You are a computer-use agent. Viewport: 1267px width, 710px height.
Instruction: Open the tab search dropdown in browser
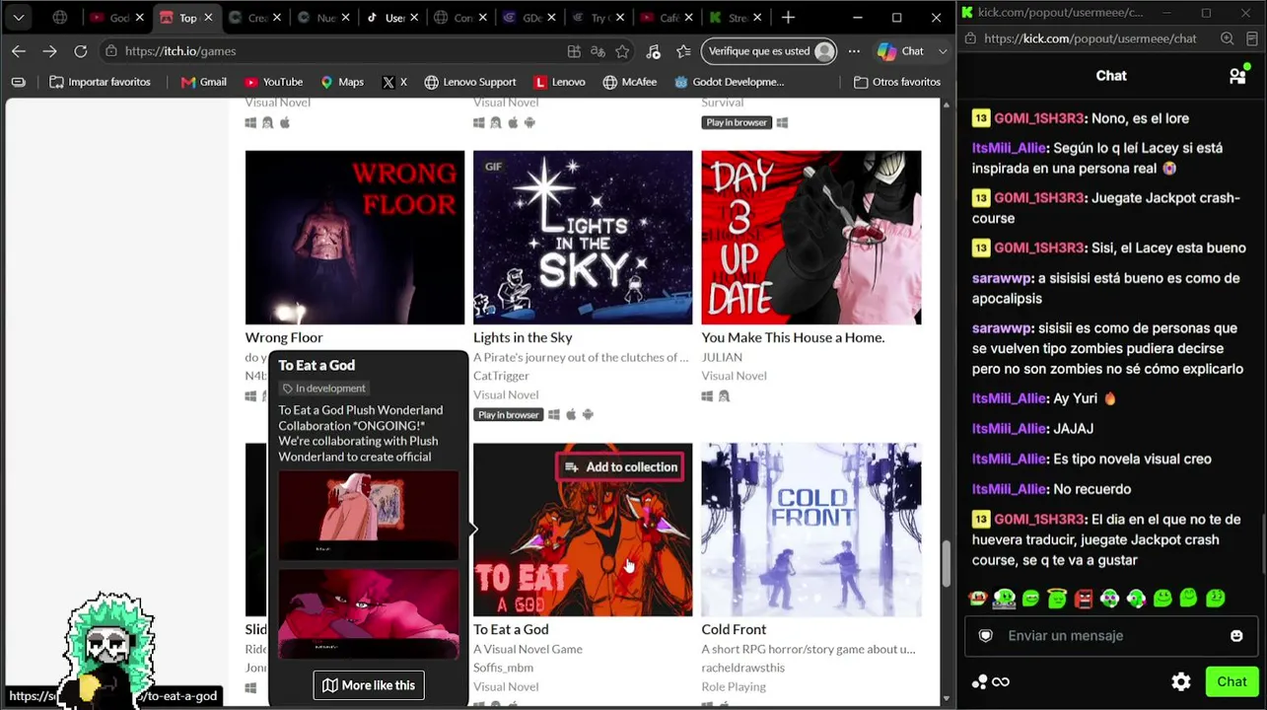[x=19, y=18]
